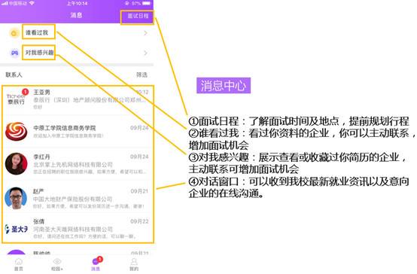Open the 面试日程 interview schedule button
Viewport: 417px width, 274px height.
[x=138, y=16]
